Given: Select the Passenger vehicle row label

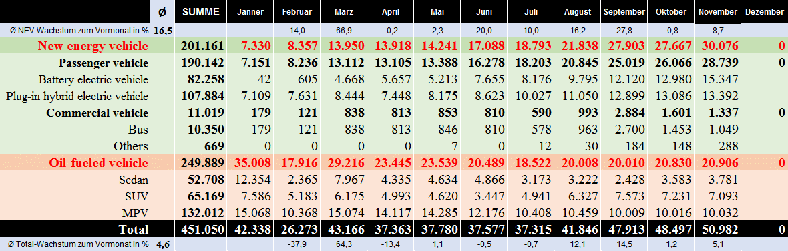Looking at the screenshot, I should (x=103, y=63).
